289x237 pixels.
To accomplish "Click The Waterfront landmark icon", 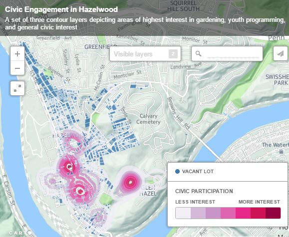I will point(281,152).
